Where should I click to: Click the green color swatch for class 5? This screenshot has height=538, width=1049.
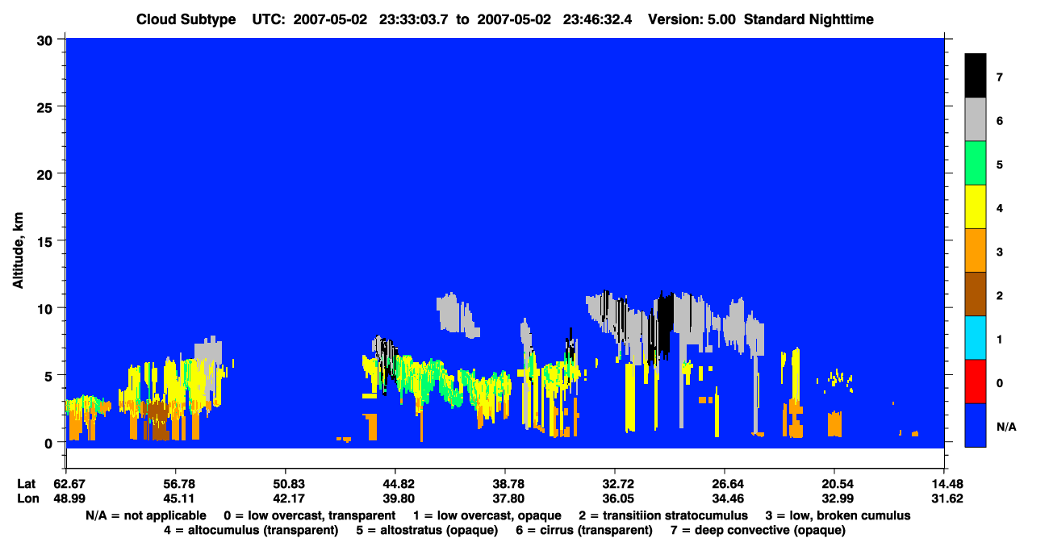click(976, 164)
